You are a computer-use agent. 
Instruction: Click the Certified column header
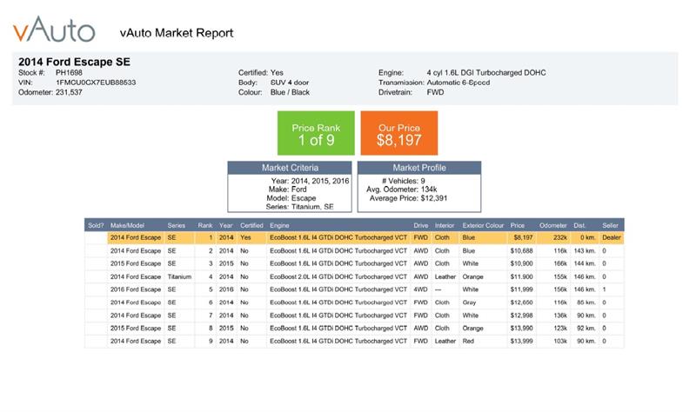pyautogui.click(x=251, y=225)
